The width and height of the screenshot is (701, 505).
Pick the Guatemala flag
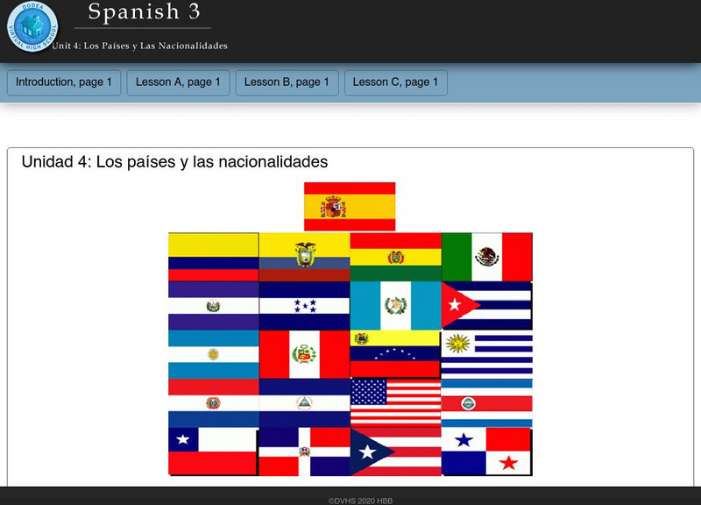pos(396,305)
